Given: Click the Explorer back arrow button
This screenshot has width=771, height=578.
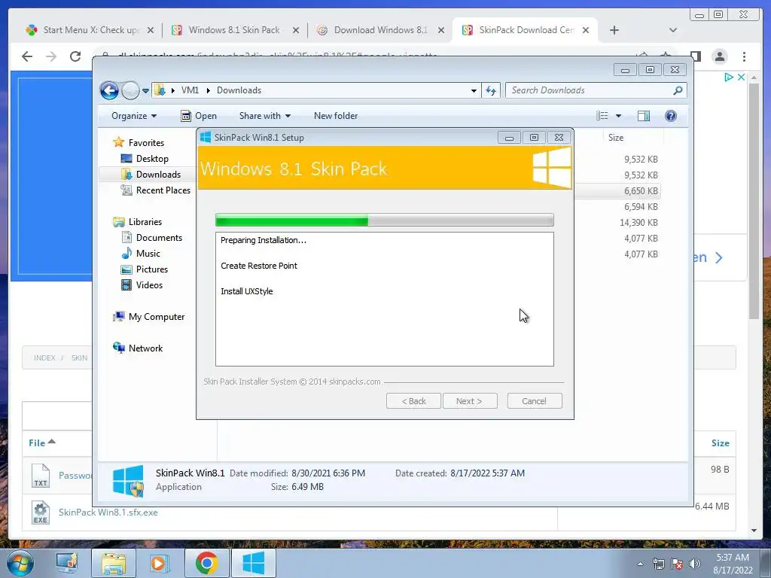Looking at the screenshot, I should (109, 90).
